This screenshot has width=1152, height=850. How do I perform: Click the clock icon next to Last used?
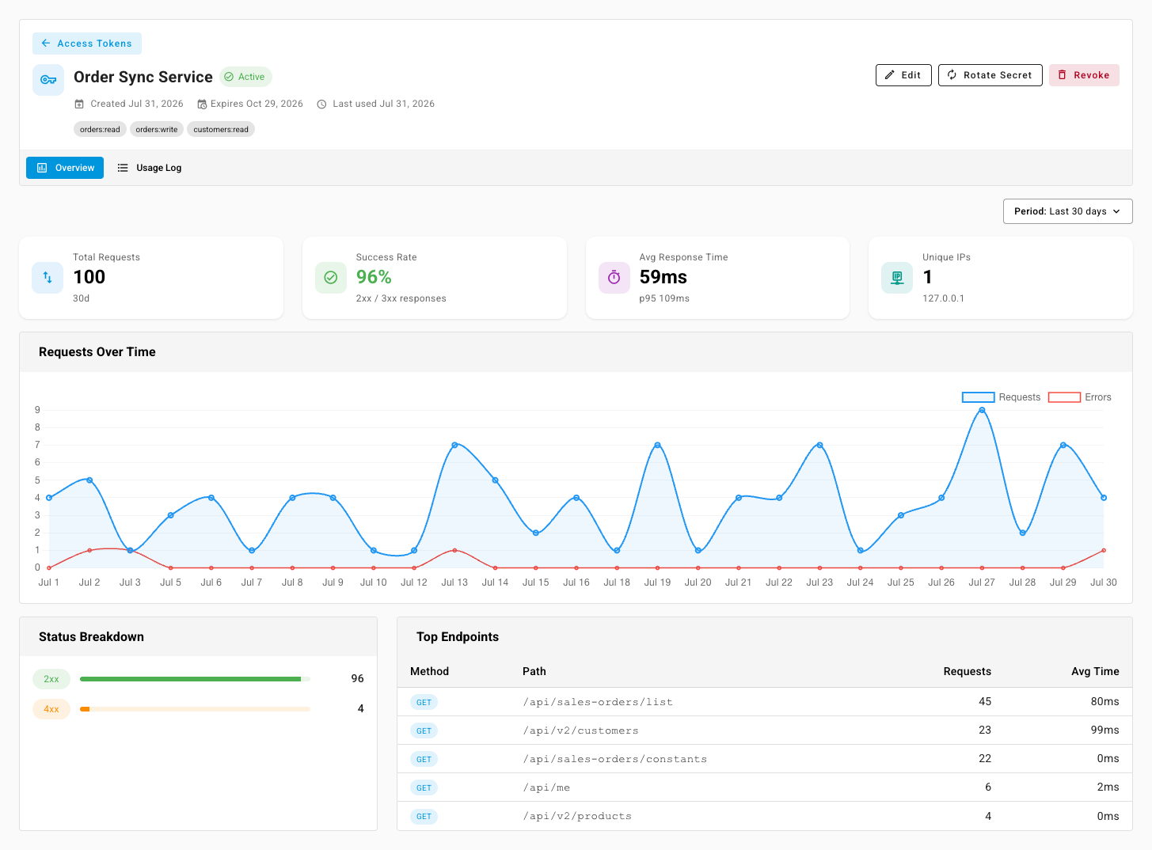(x=321, y=104)
